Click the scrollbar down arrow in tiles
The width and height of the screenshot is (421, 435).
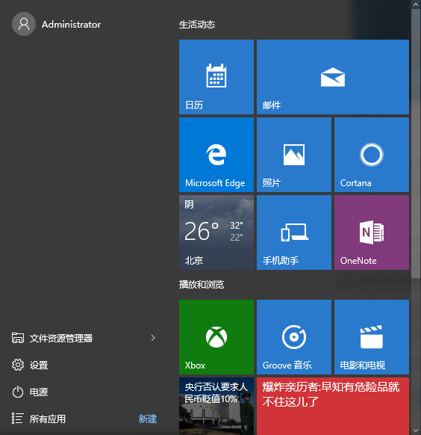click(416, 431)
